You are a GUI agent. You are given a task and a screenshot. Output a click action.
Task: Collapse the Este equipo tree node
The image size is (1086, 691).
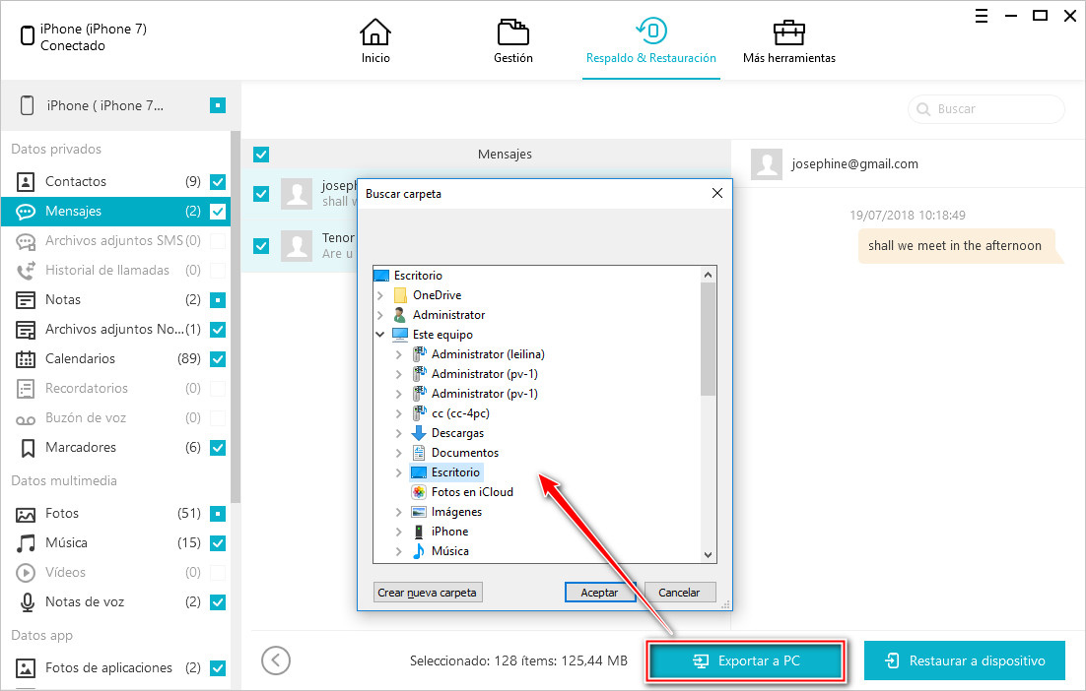381,335
